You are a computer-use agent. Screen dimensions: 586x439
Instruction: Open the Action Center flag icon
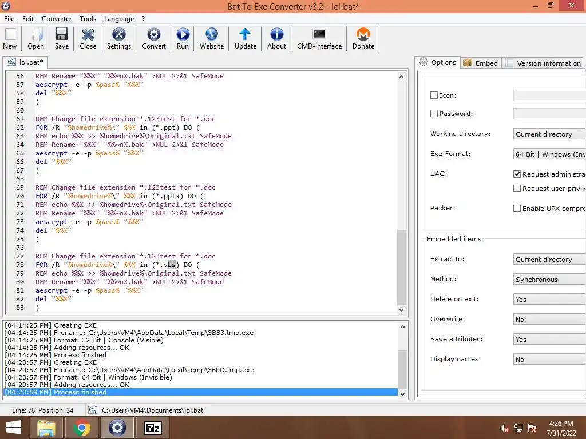tap(532, 428)
